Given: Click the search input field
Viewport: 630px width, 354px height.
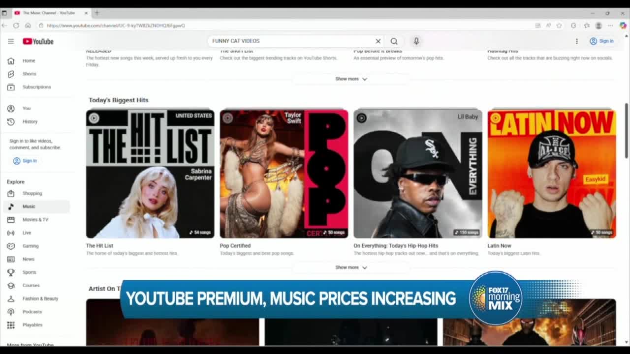Looking at the screenshot, I should click(x=290, y=41).
